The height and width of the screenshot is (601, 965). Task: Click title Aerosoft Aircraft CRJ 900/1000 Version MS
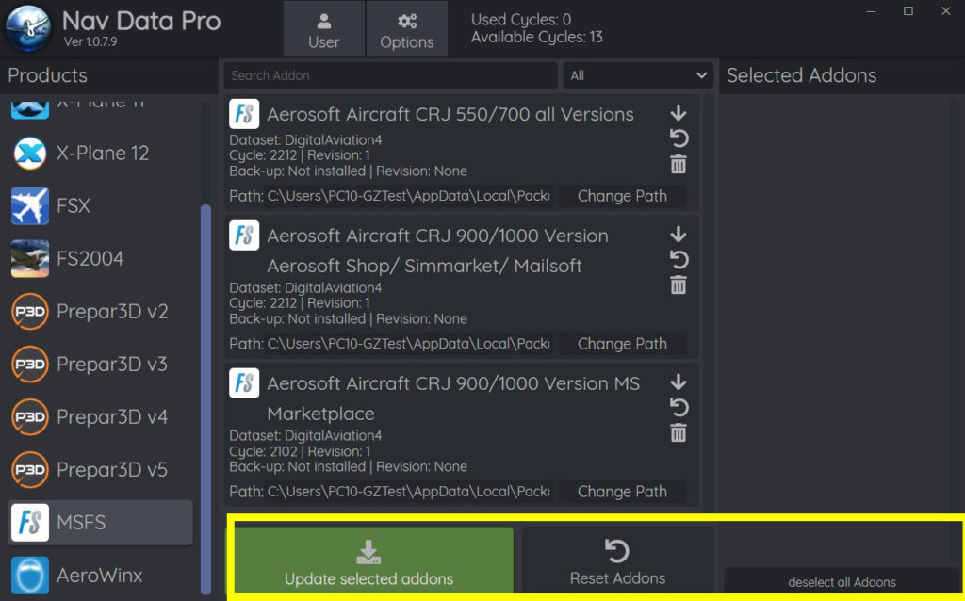tap(453, 383)
